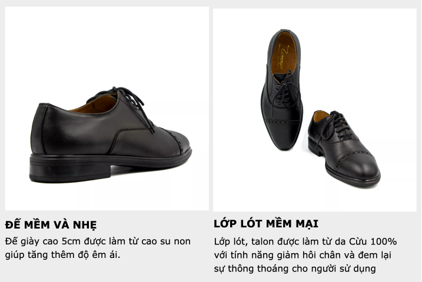The image size is (422, 282).
Task: Open the pair of shoes product image
Action: 315,110
